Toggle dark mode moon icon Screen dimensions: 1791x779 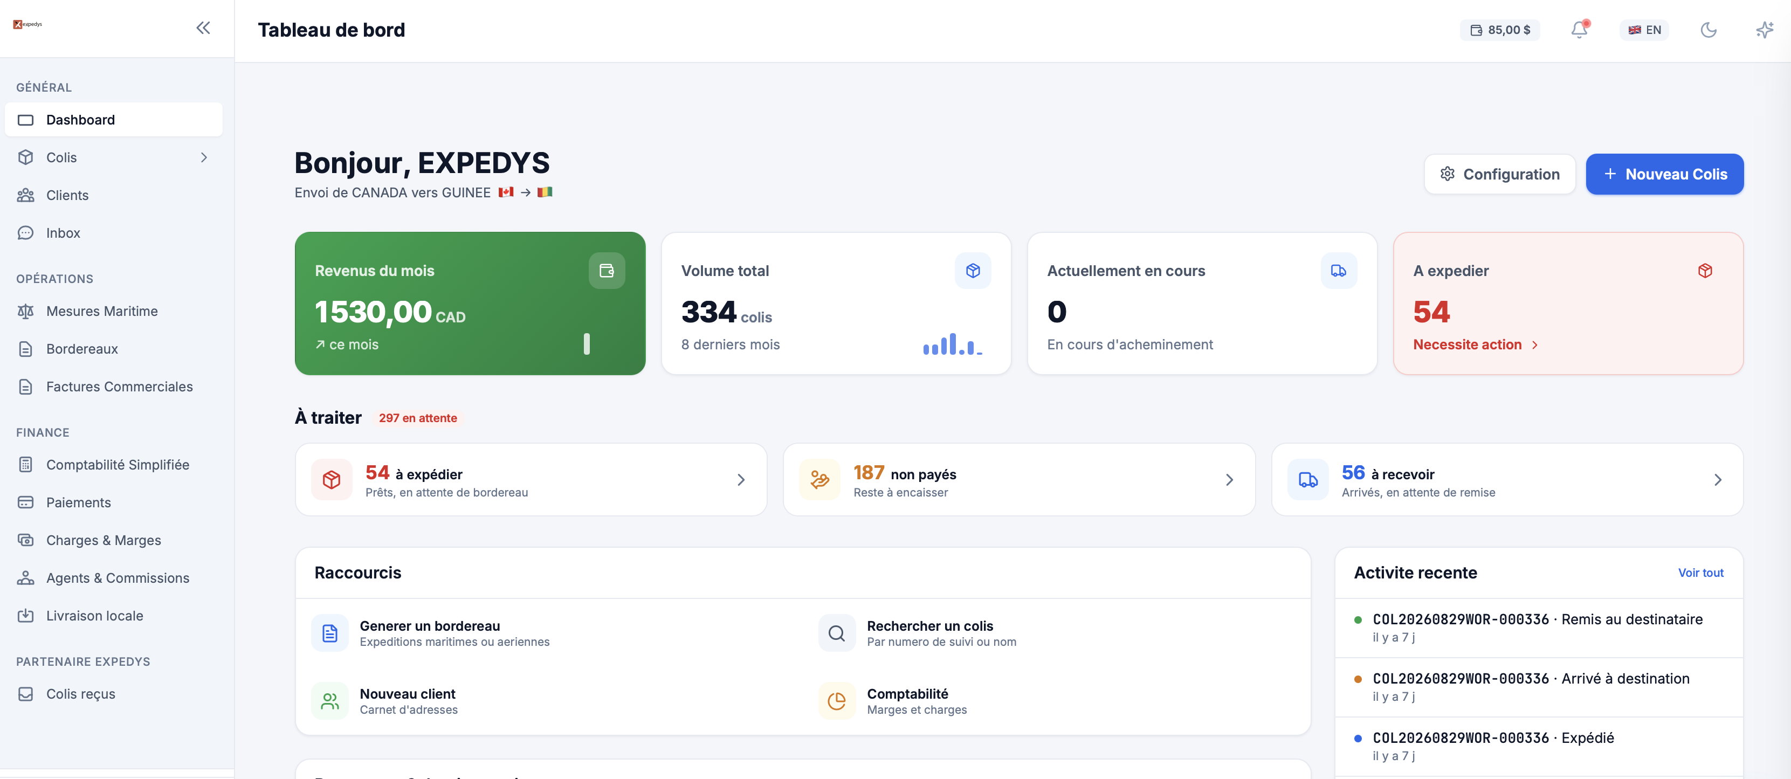click(1709, 29)
